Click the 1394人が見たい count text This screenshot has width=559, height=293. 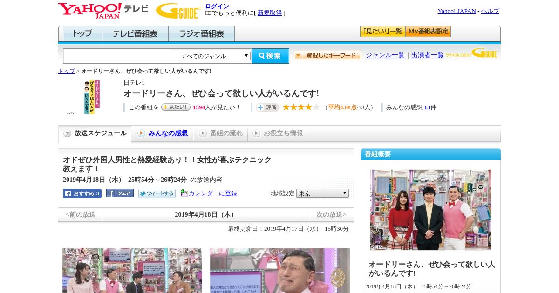(217, 107)
